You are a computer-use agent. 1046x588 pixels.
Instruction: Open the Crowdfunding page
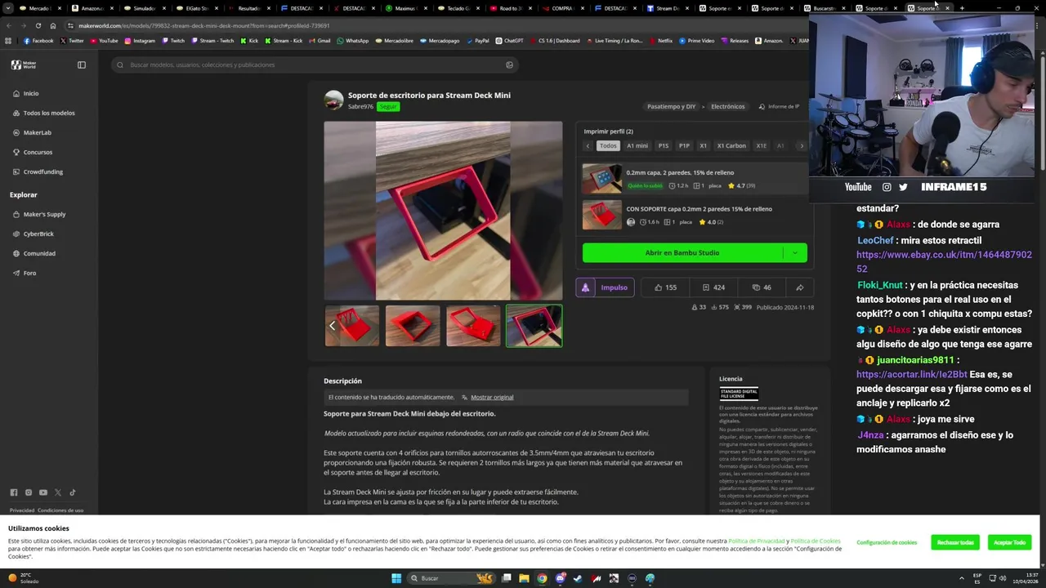38,171
